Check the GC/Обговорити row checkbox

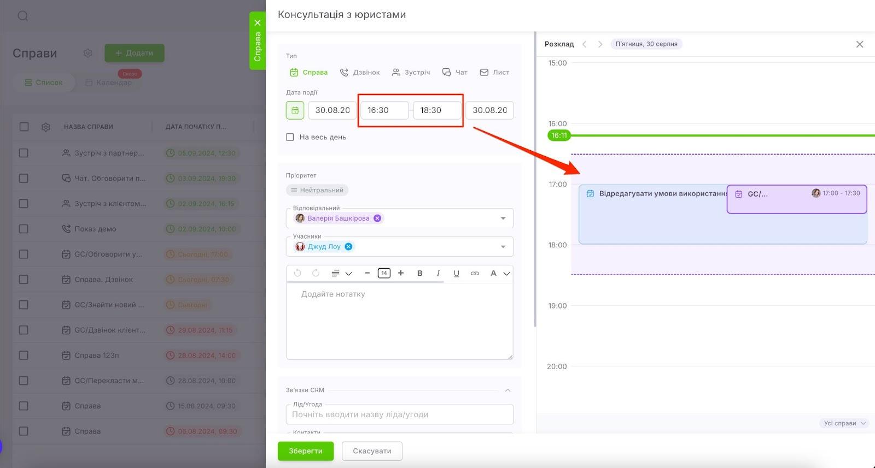coord(24,254)
